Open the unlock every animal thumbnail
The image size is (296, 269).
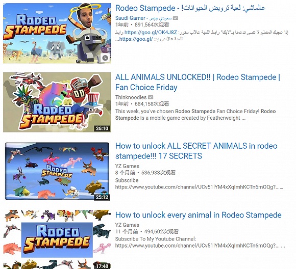tap(57, 239)
